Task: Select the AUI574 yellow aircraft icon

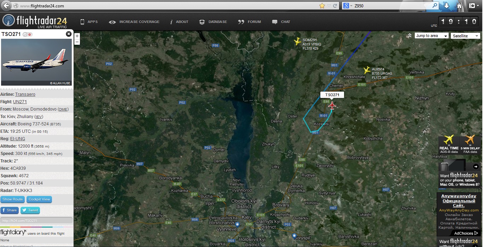Action: 367,70
